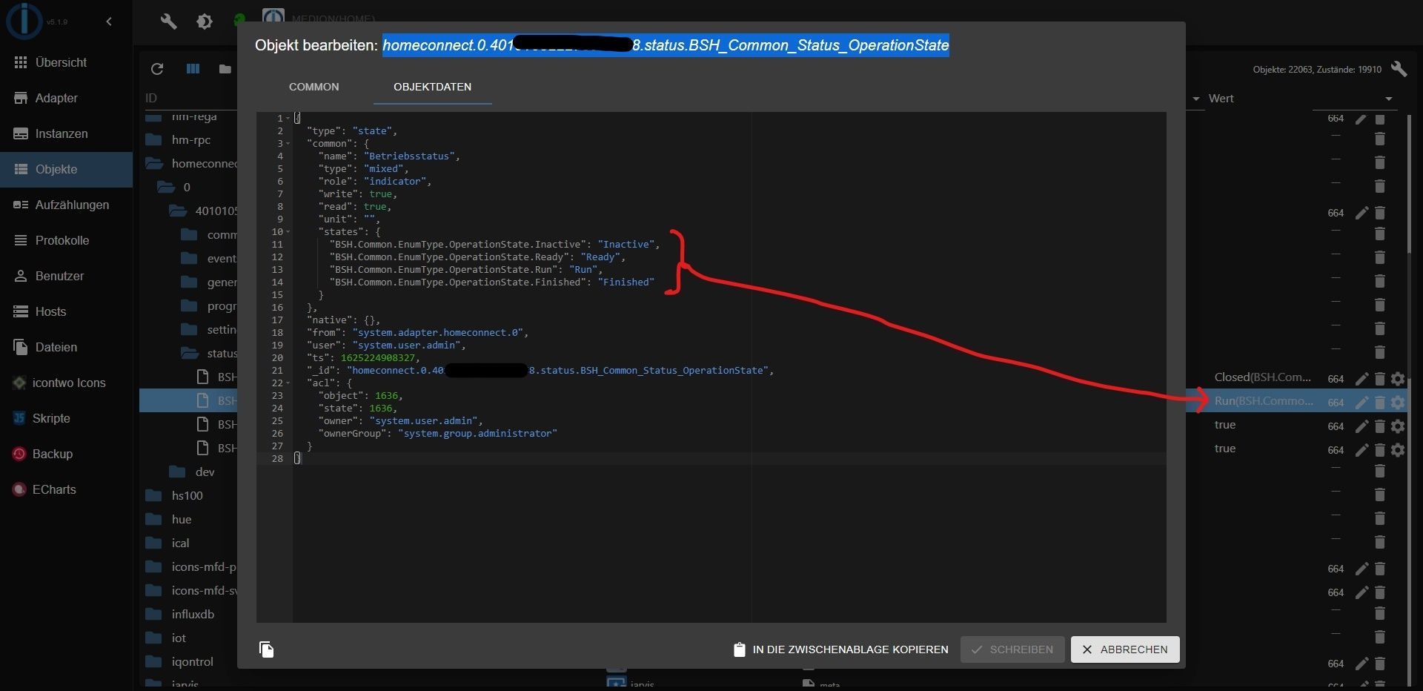Click the folder icon in objects toolbar
The image size is (1423, 691).
pyautogui.click(x=225, y=69)
